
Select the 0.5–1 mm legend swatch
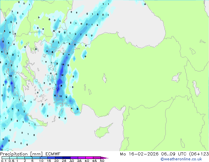(13, 158)
